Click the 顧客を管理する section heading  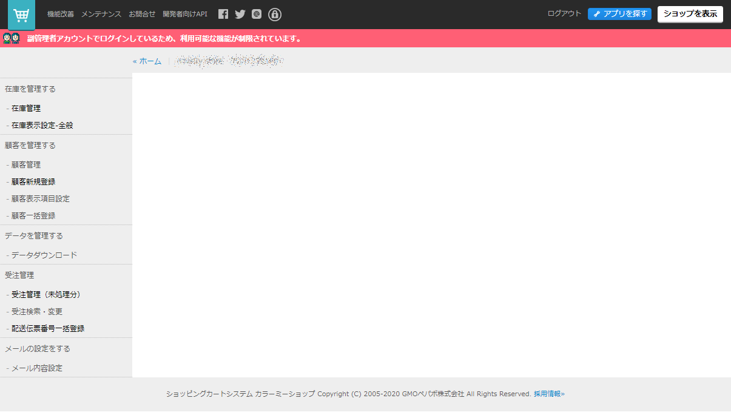[30, 145]
